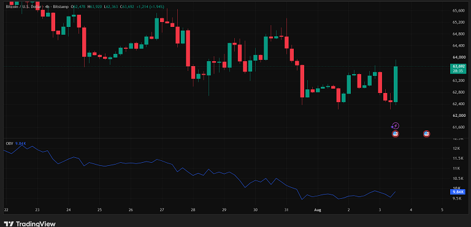
Task: Click the 25 date on time axis
Action: (x=99, y=210)
